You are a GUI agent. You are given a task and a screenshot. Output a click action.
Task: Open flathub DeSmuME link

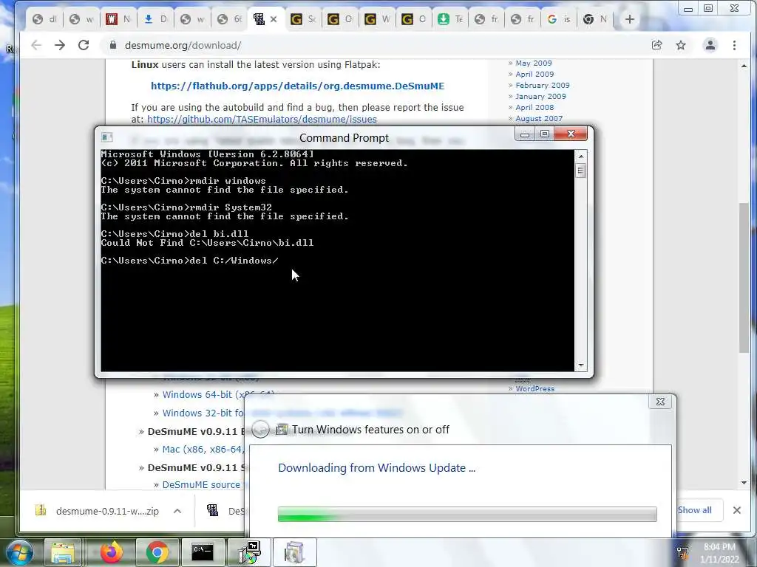coord(297,86)
